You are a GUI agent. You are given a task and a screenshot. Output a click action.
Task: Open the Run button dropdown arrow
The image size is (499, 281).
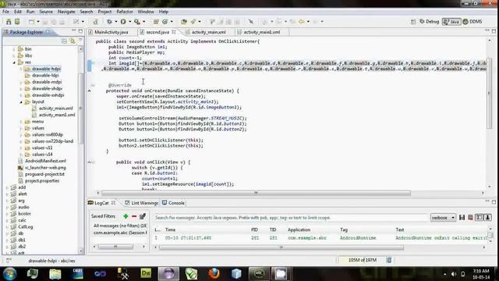(130, 22)
